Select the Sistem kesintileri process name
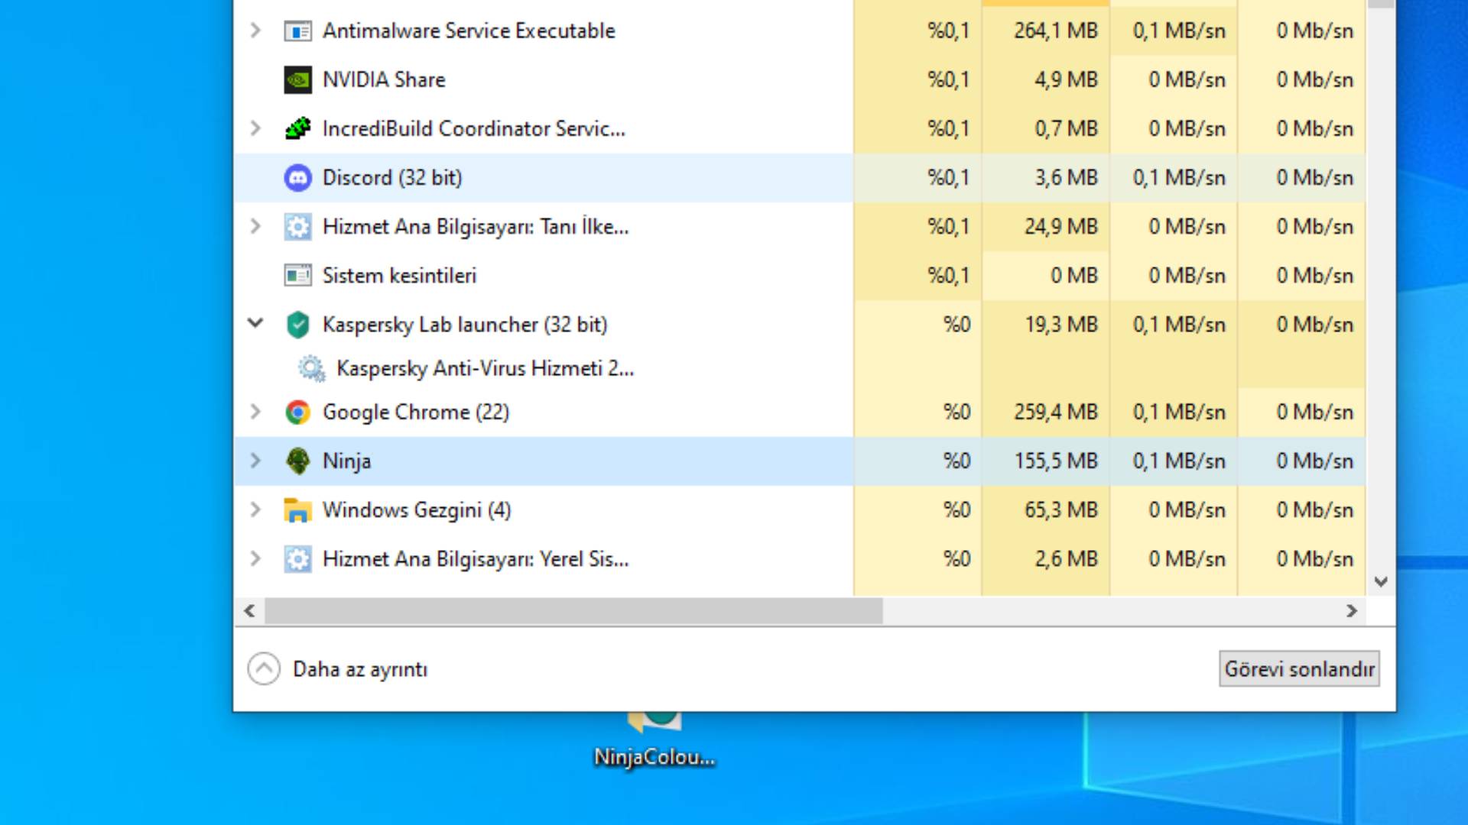 (399, 276)
